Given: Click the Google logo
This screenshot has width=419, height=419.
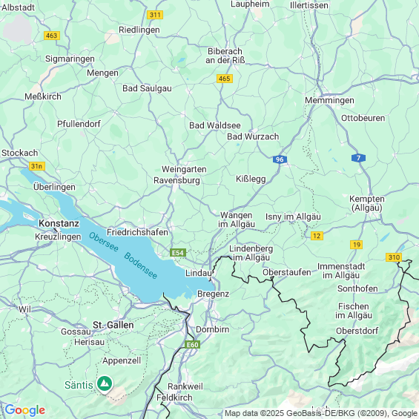Looking at the screenshot, I should click(25, 410).
